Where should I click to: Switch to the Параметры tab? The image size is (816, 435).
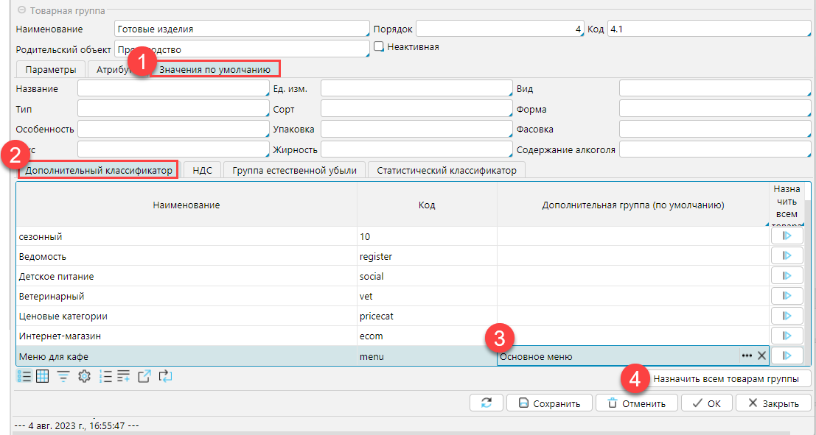tap(50, 69)
